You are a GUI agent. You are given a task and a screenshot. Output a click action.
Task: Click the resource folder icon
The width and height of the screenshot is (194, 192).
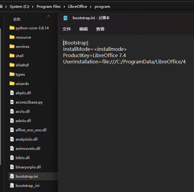(x=12, y=37)
